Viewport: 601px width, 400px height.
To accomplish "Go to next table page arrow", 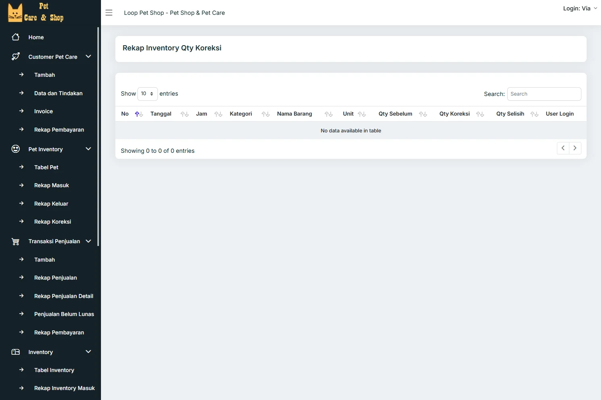I will click(x=575, y=148).
